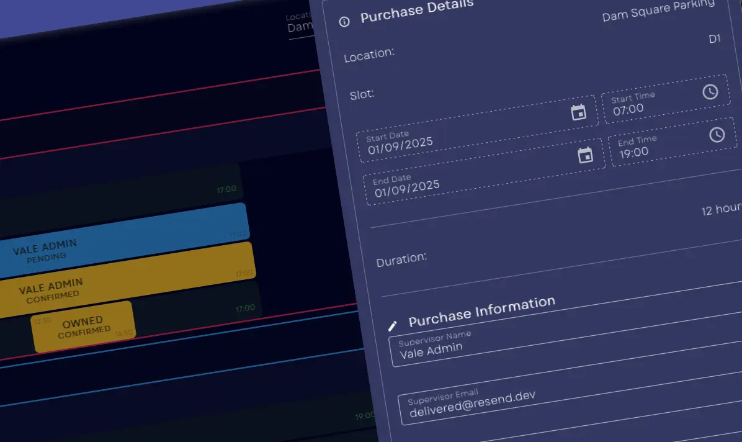Select the End Time value 19:00
This screenshot has width=742, height=442.
coord(633,153)
